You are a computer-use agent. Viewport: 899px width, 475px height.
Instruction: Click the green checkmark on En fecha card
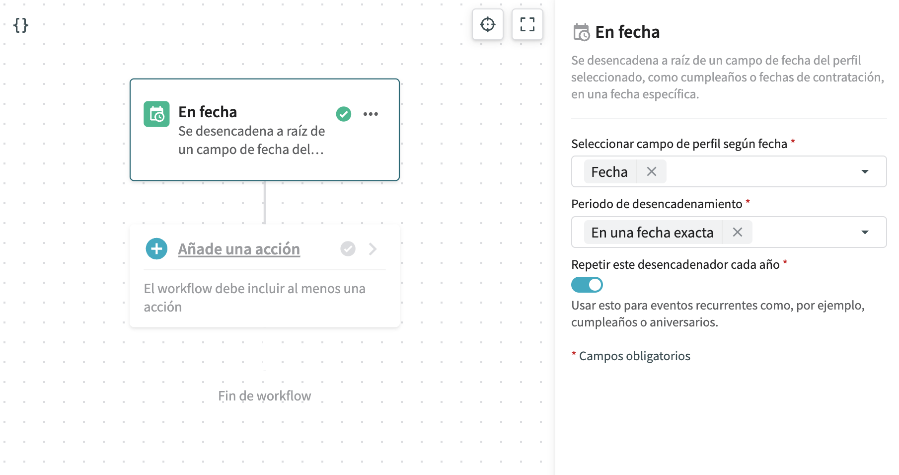tap(343, 114)
